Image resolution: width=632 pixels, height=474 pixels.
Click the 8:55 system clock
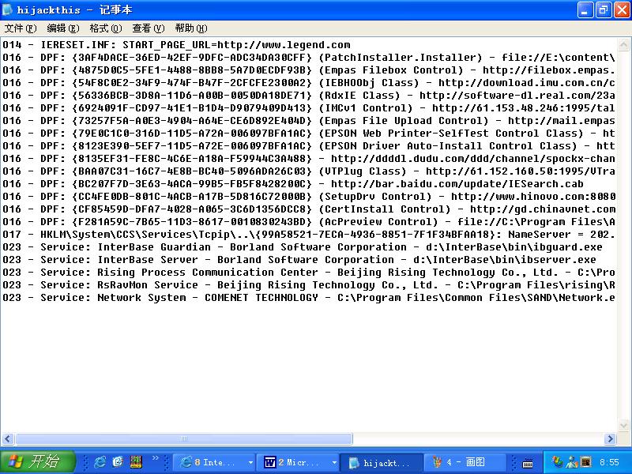(x=609, y=462)
